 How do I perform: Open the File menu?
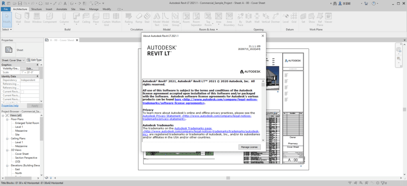(6, 9)
